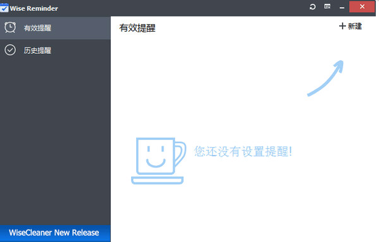Click the blue curved arrow pointing to 新建
This screenshot has width=379, height=242.
click(x=325, y=78)
